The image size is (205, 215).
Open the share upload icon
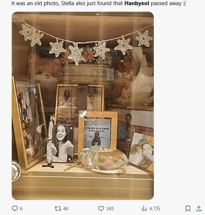click(199, 209)
